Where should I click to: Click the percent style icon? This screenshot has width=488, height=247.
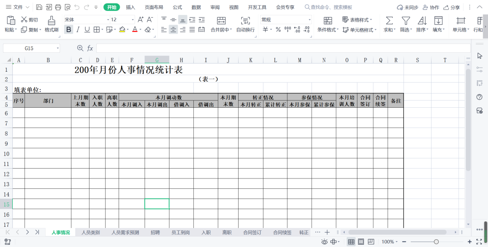point(278,29)
